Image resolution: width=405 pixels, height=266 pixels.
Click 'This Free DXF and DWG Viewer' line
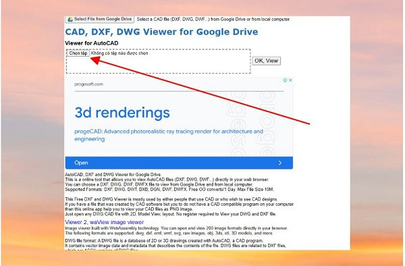click(x=171, y=199)
